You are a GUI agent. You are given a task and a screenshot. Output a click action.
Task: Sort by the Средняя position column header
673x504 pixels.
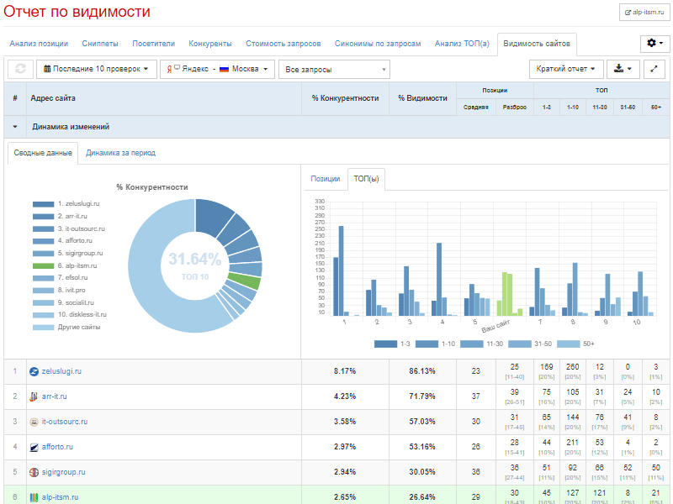click(476, 108)
